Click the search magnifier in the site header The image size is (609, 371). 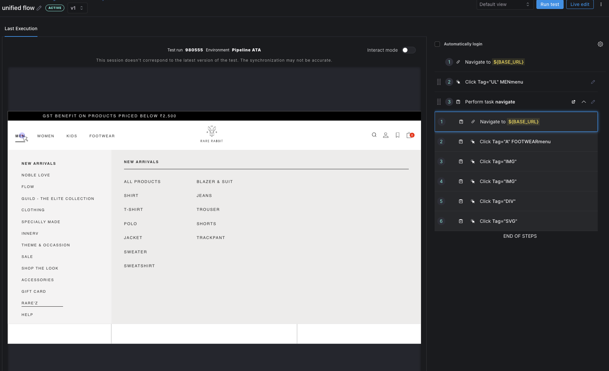click(374, 135)
